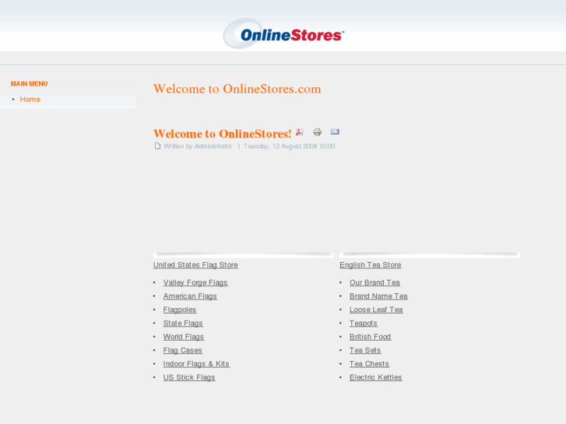566x424 pixels.
Task: Open Electric Kettles link
Action: 376,377
